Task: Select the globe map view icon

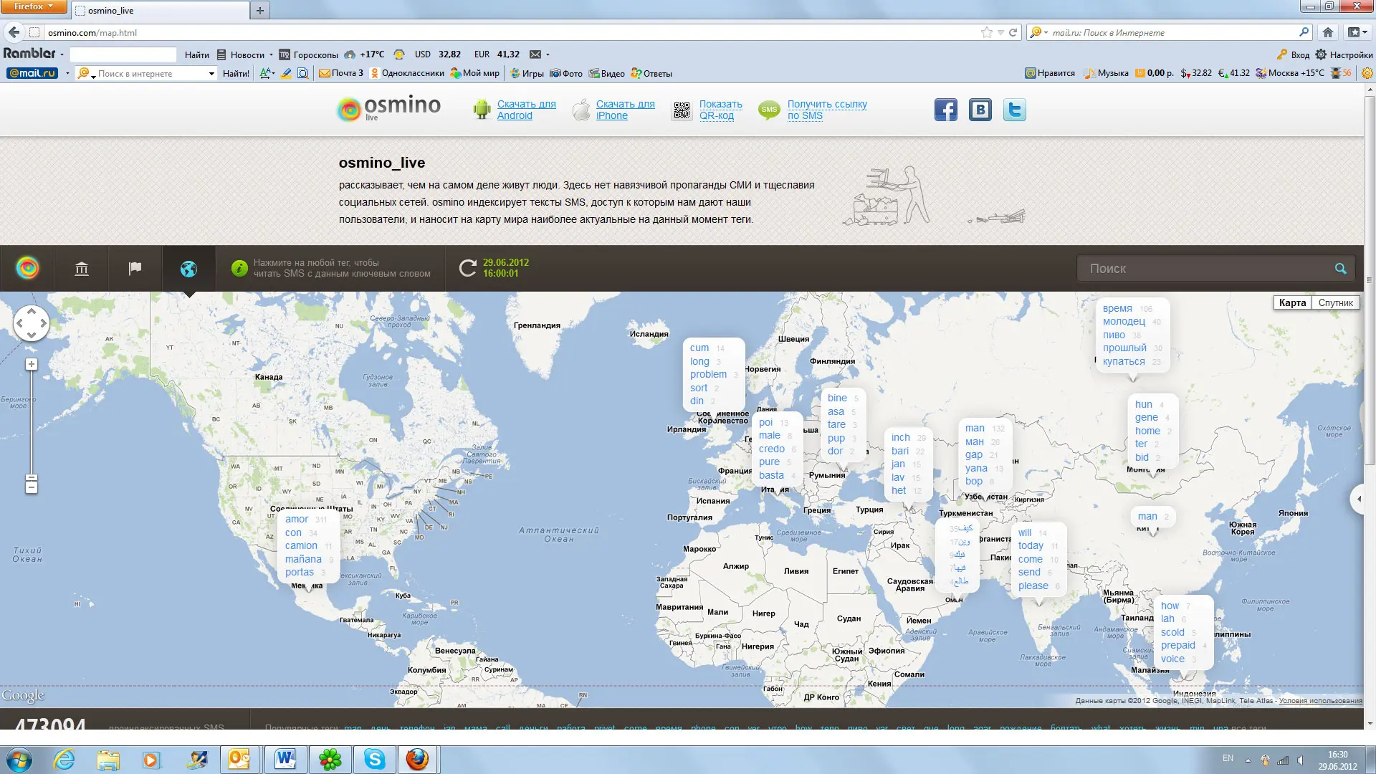Action: (188, 269)
